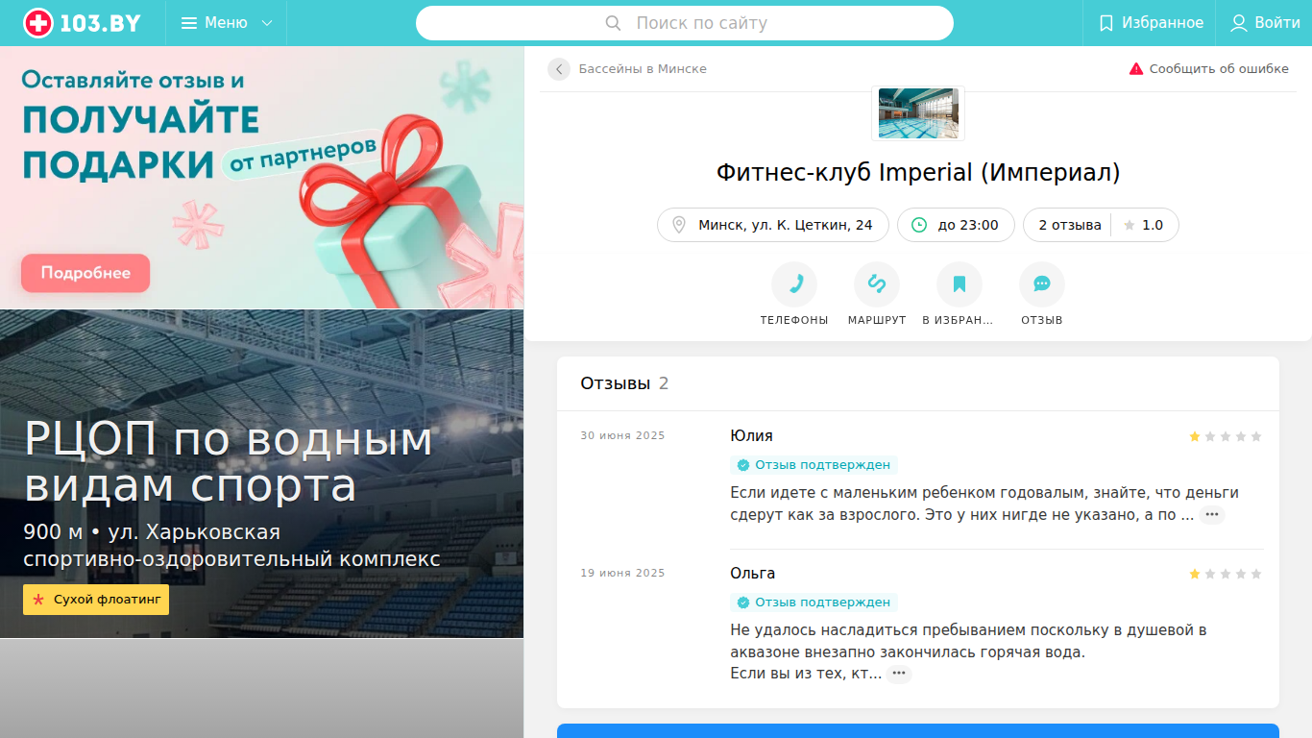Open the РЦОП по водным видам спорта card
1312x738 pixels.
tap(262, 474)
